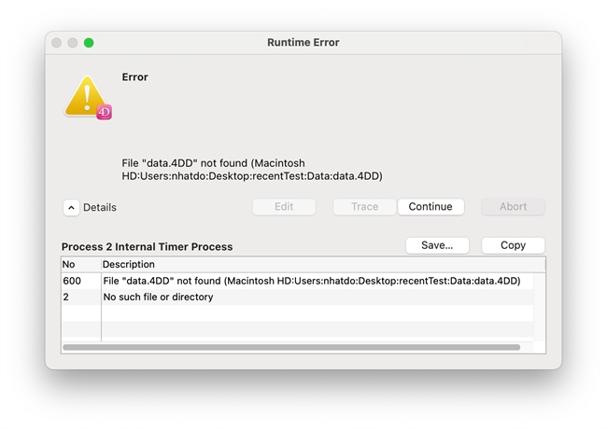The image size is (607, 429).
Task: Select the error number 600 cell
Action: (x=73, y=281)
